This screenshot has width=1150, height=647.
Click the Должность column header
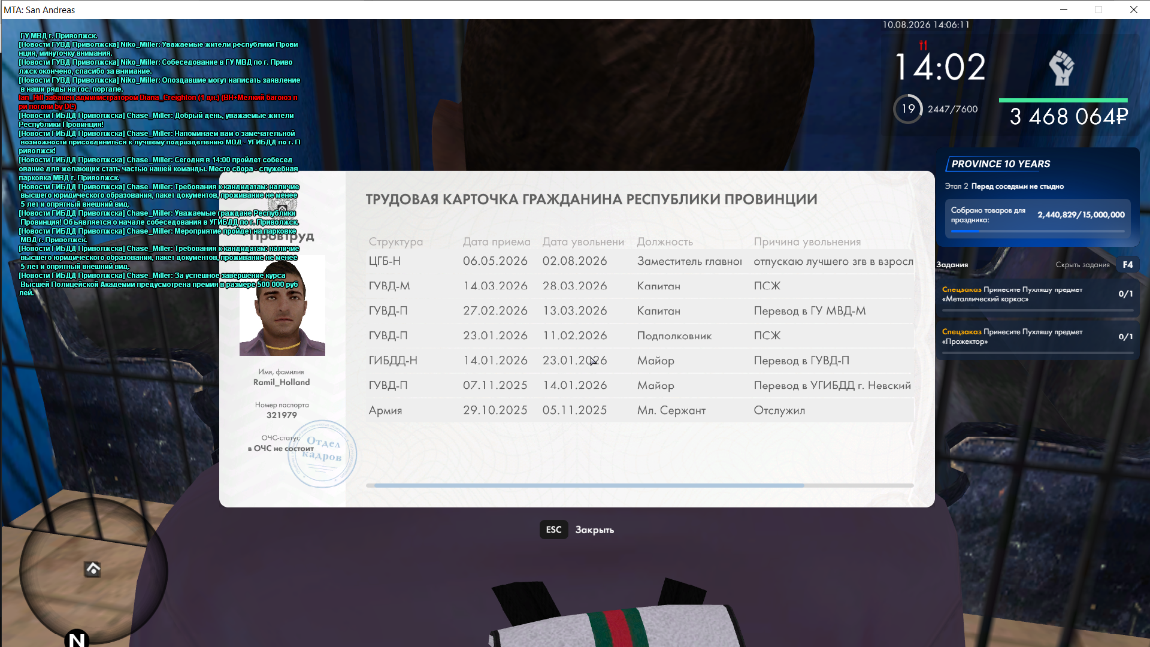tap(665, 242)
